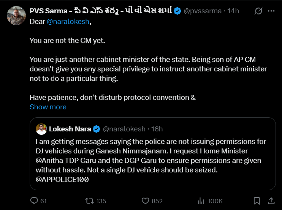View analytics via the bar chart icon
This screenshot has height=210, width=282.
pyautogui.click(x=201, y=201)
